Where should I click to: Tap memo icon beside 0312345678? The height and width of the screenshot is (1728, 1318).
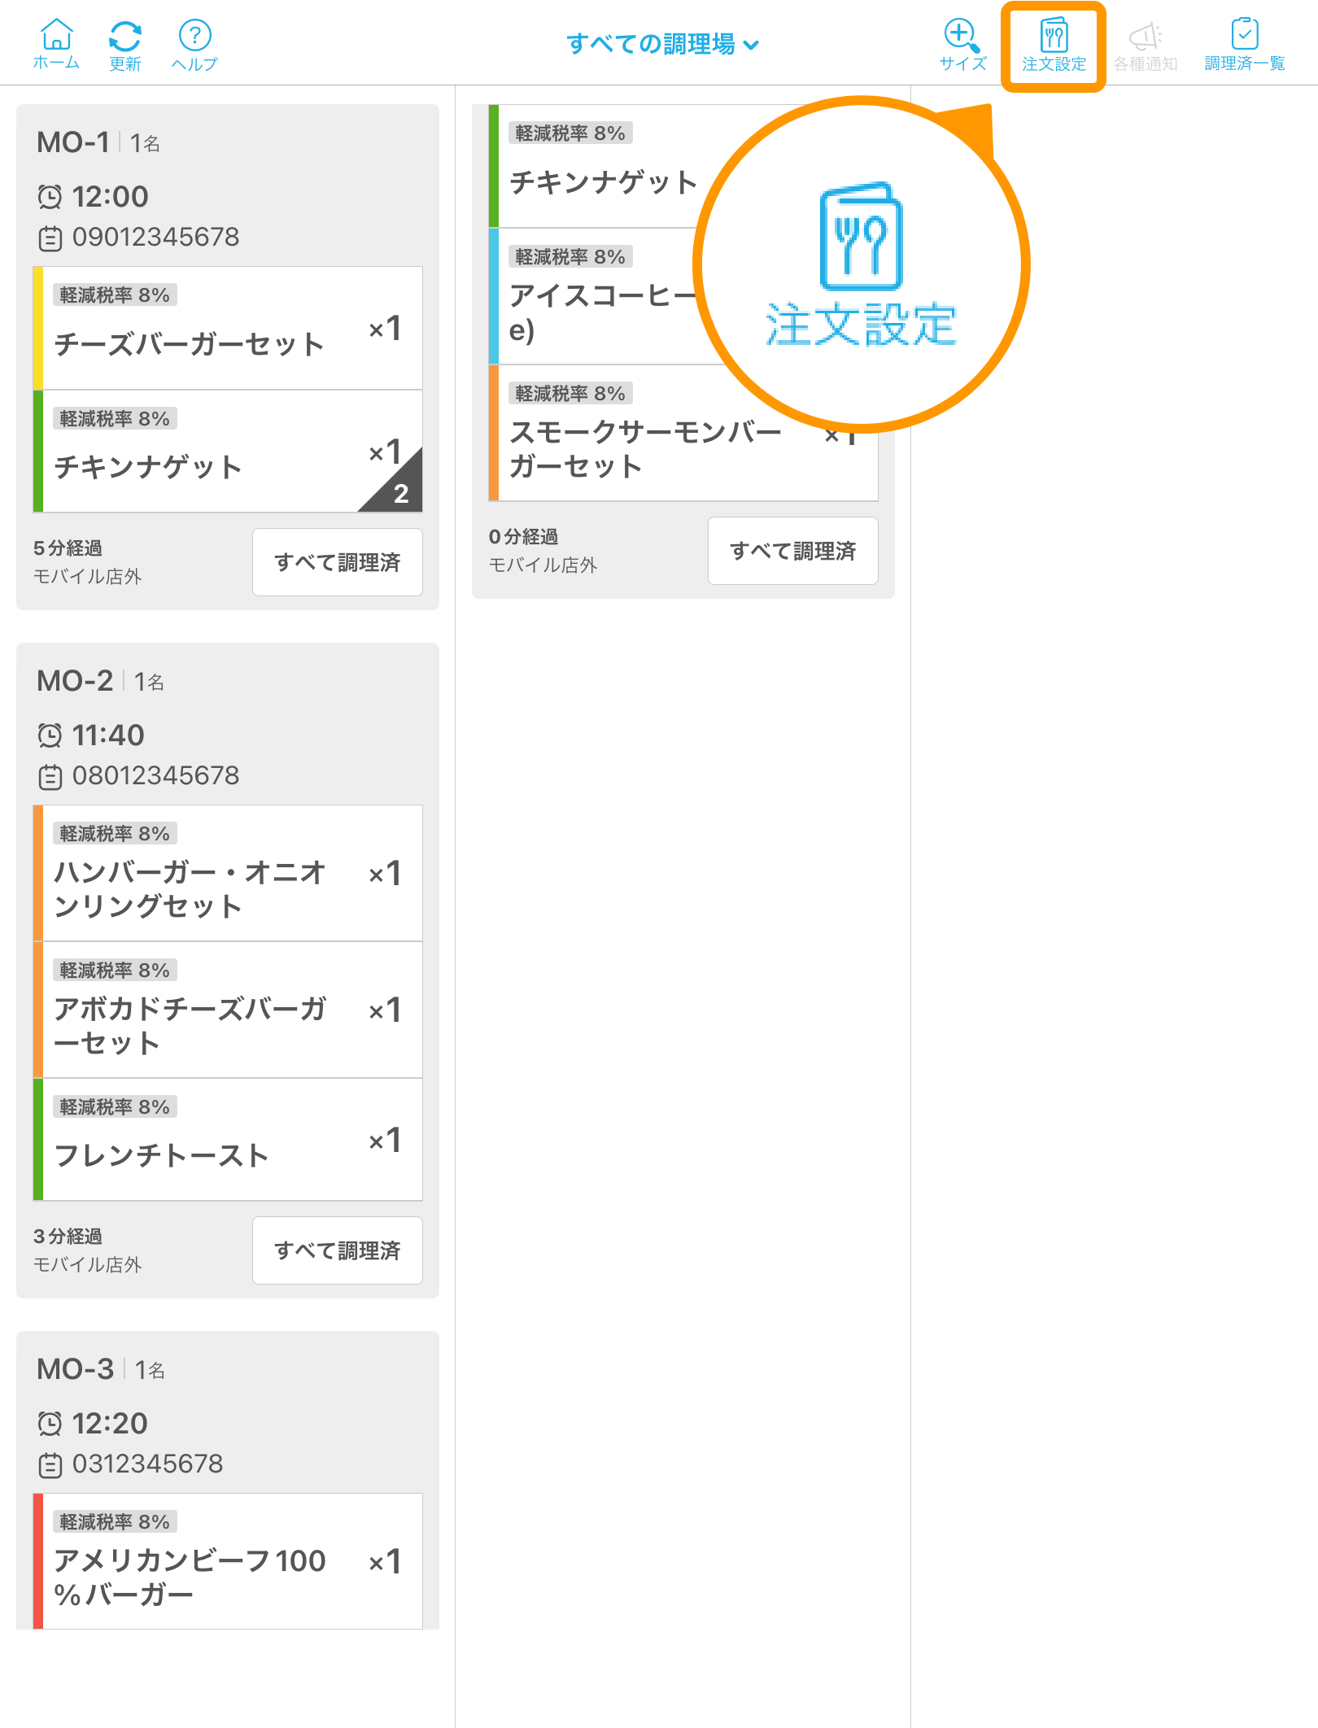pos(50,1465)
